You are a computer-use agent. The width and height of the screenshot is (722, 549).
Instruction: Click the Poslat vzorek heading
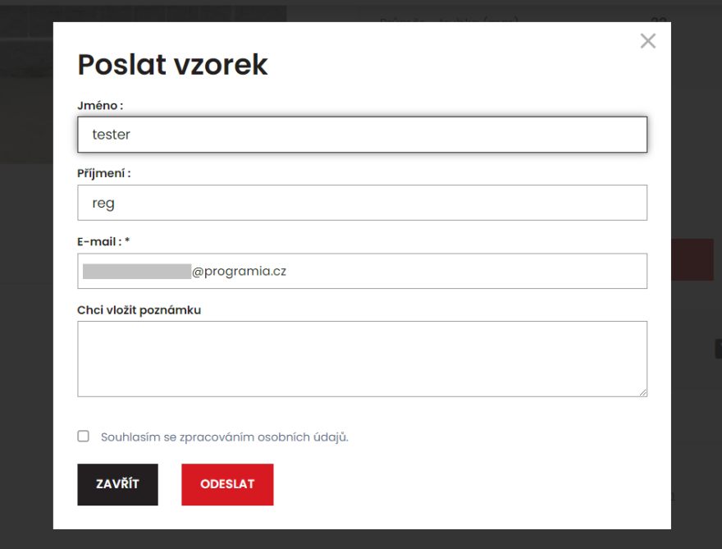[x=172, y=65]
